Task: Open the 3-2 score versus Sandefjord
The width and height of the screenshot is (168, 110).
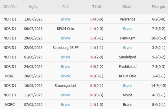Action: coord(93,57)
